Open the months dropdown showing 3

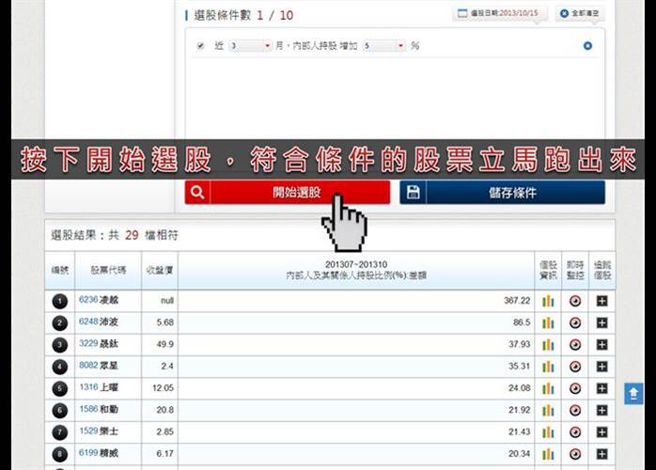[251, 45]
